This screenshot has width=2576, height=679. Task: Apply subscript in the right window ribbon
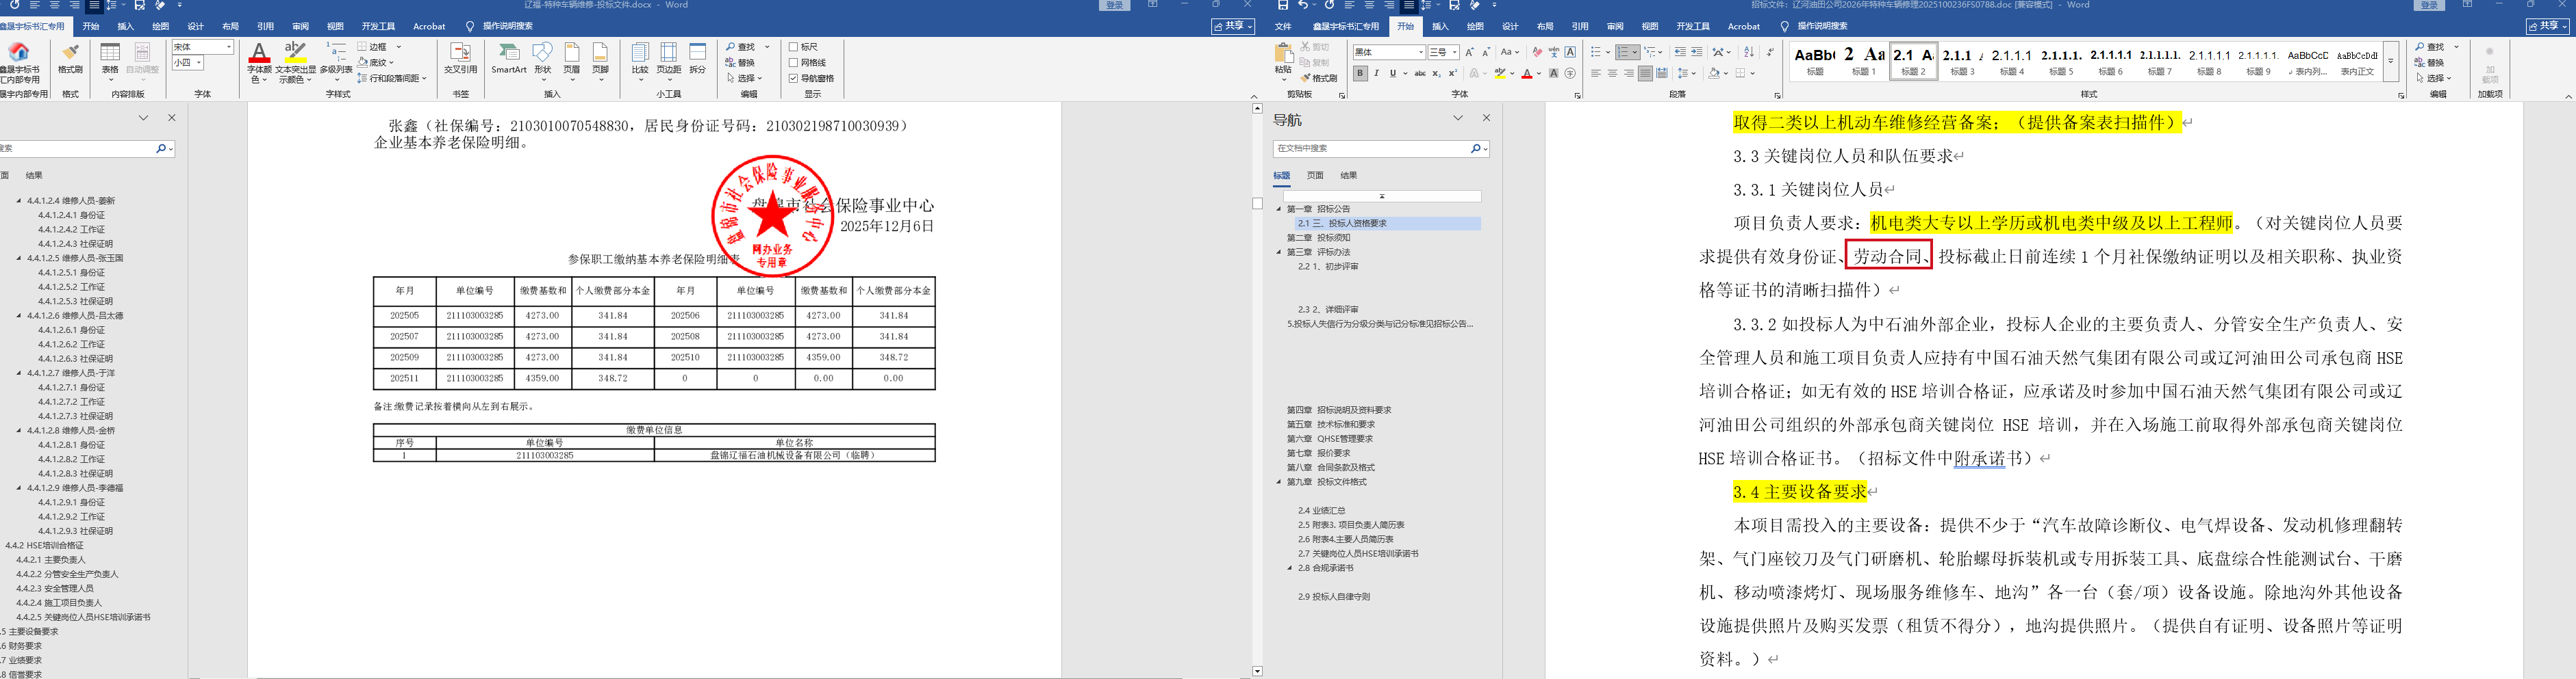click(x=1436, y=73)
